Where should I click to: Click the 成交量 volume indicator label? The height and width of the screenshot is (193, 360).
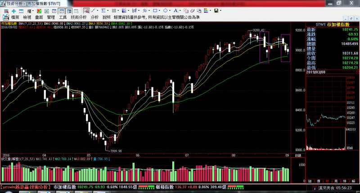(6, 159)
